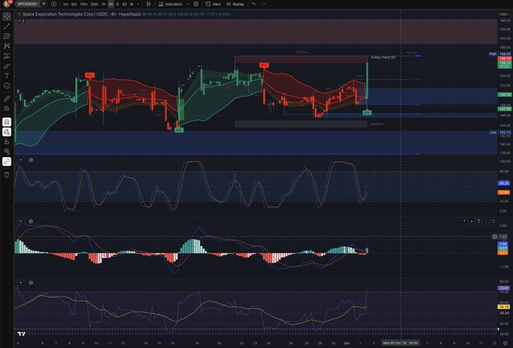The height and width of the screenshot is (348, 513).
Task: Click the add symbol plus icon
Action: pos(54,4)
